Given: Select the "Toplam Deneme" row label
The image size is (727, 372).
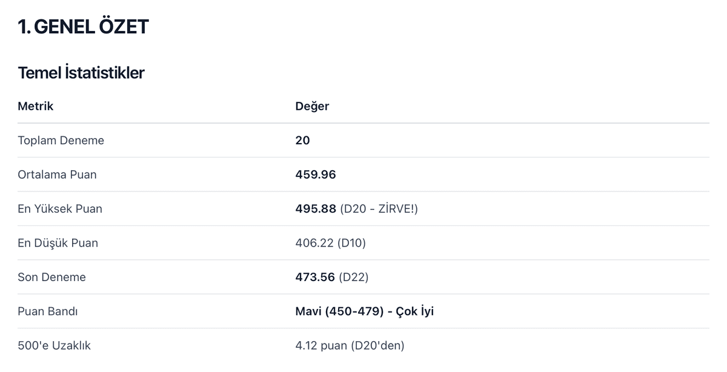Looking at the screenshot, I should click(61, 141).
